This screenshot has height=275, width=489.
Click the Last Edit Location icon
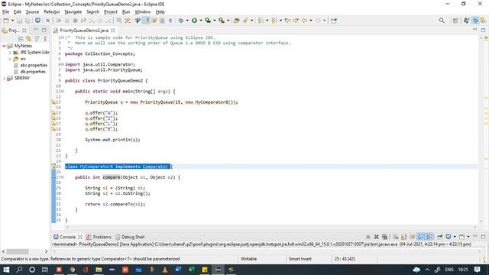287,21
